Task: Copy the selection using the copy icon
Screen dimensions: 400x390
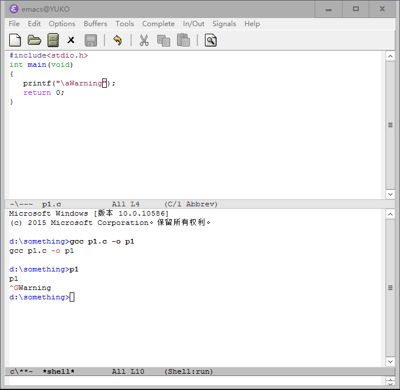Action: 164,40
